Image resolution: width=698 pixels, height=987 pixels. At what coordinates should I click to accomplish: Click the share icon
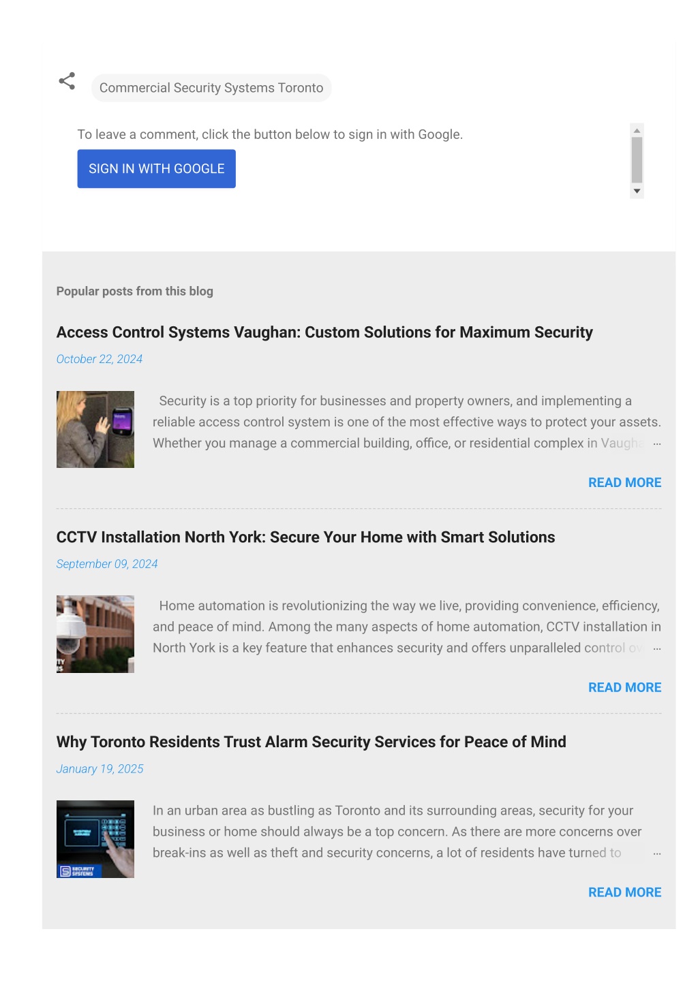tap(67, 82)
